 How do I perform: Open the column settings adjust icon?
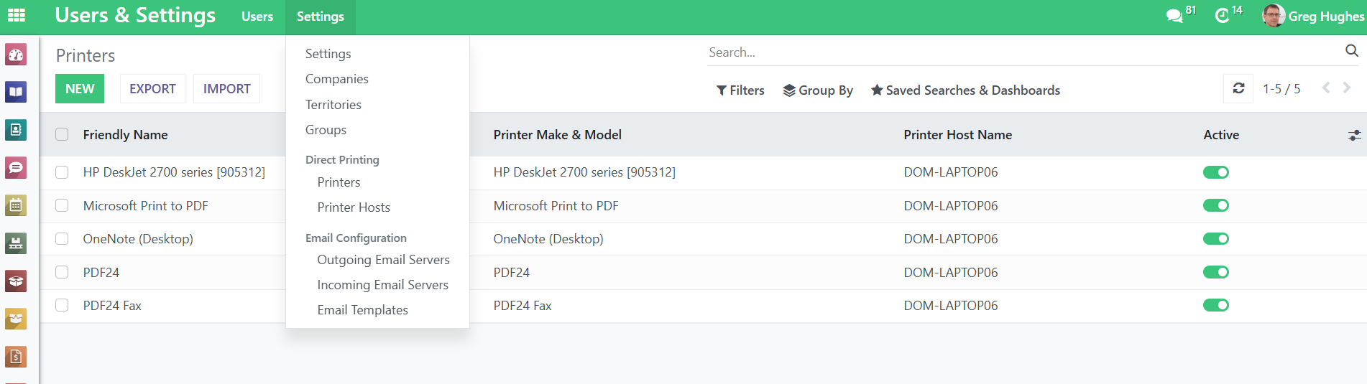tap(1354, 135)
